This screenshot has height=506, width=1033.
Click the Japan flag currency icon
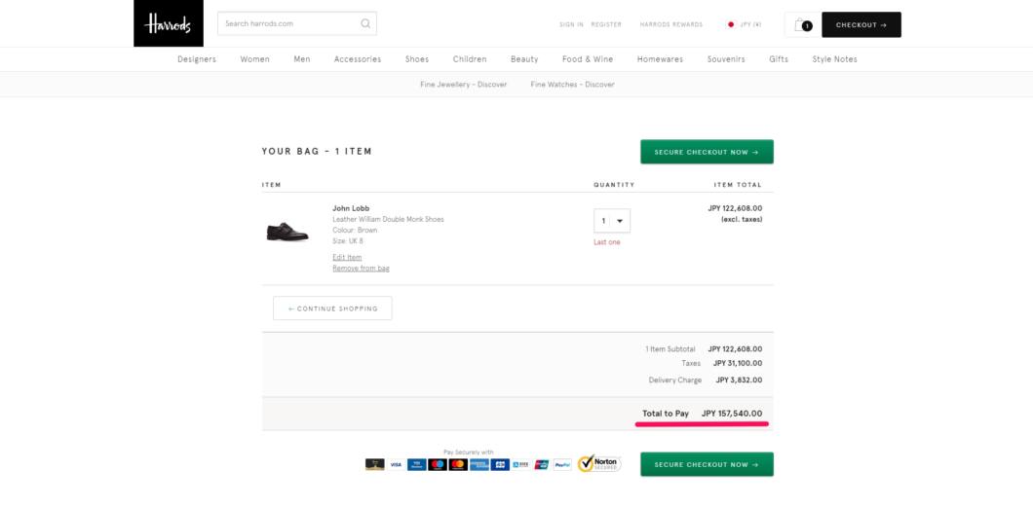(731, 24)
